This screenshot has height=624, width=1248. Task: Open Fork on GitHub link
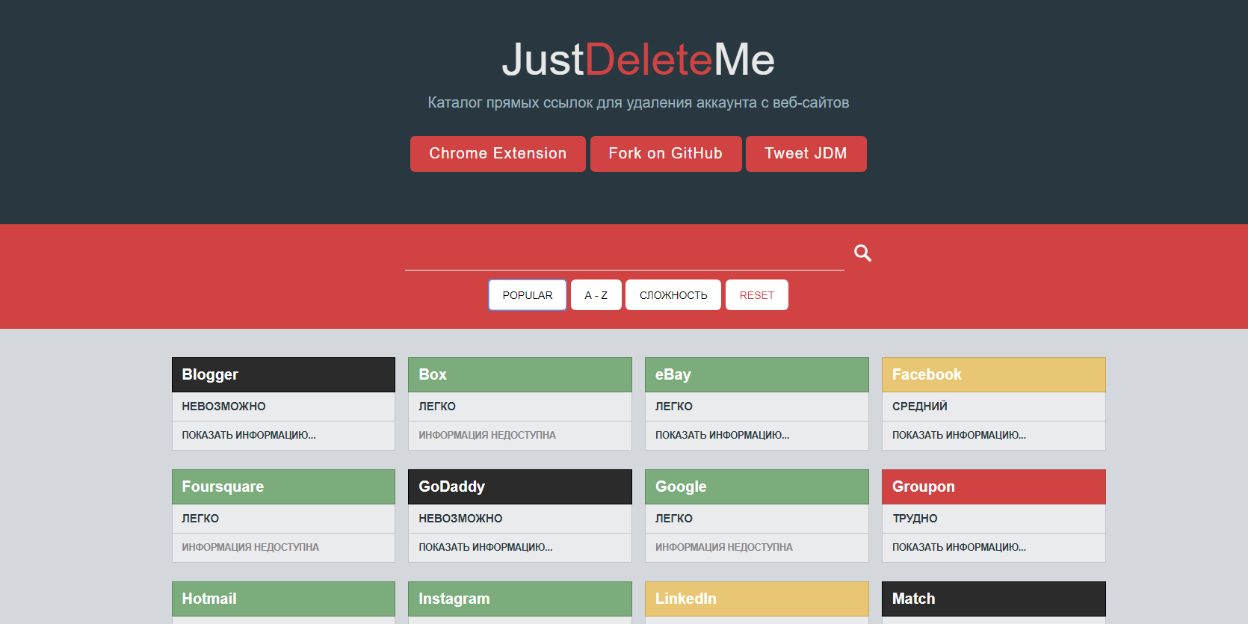coord(665,154)
